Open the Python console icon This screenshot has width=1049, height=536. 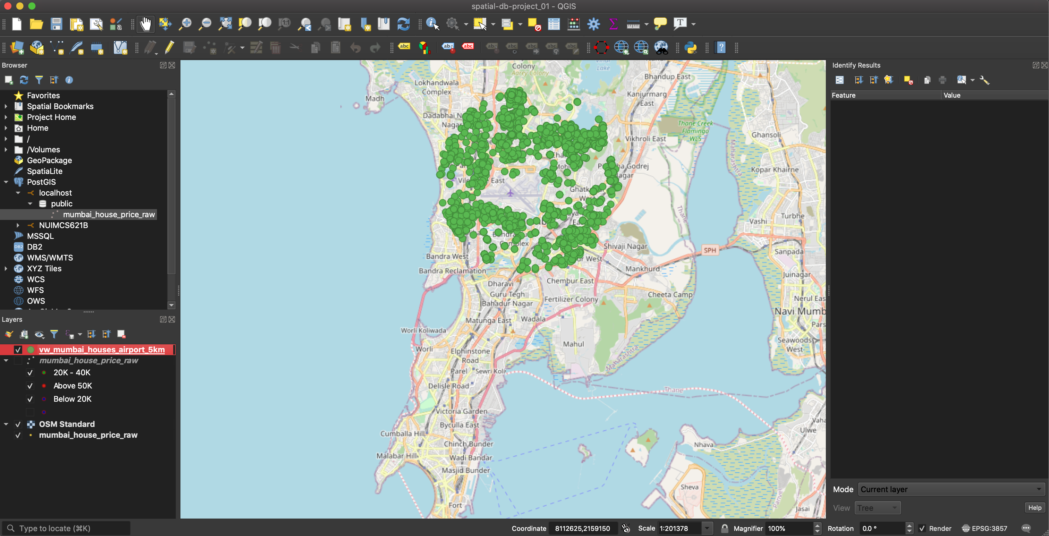coord(691,48)
